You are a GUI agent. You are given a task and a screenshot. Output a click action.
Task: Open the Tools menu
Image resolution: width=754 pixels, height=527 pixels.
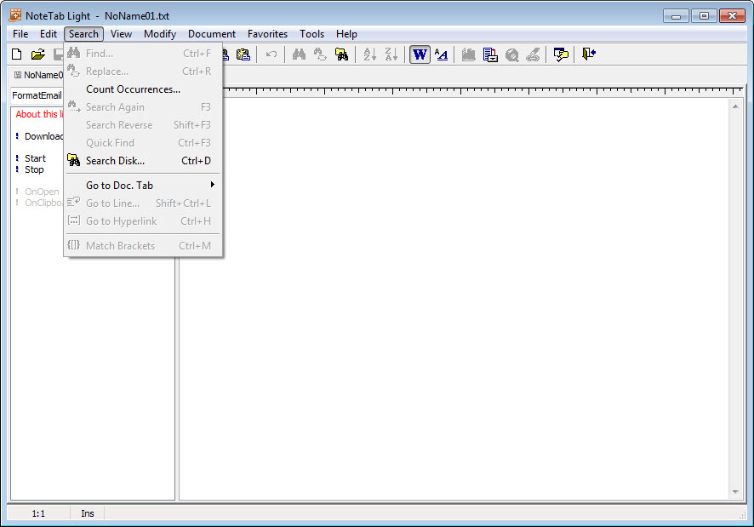point(311,34)
